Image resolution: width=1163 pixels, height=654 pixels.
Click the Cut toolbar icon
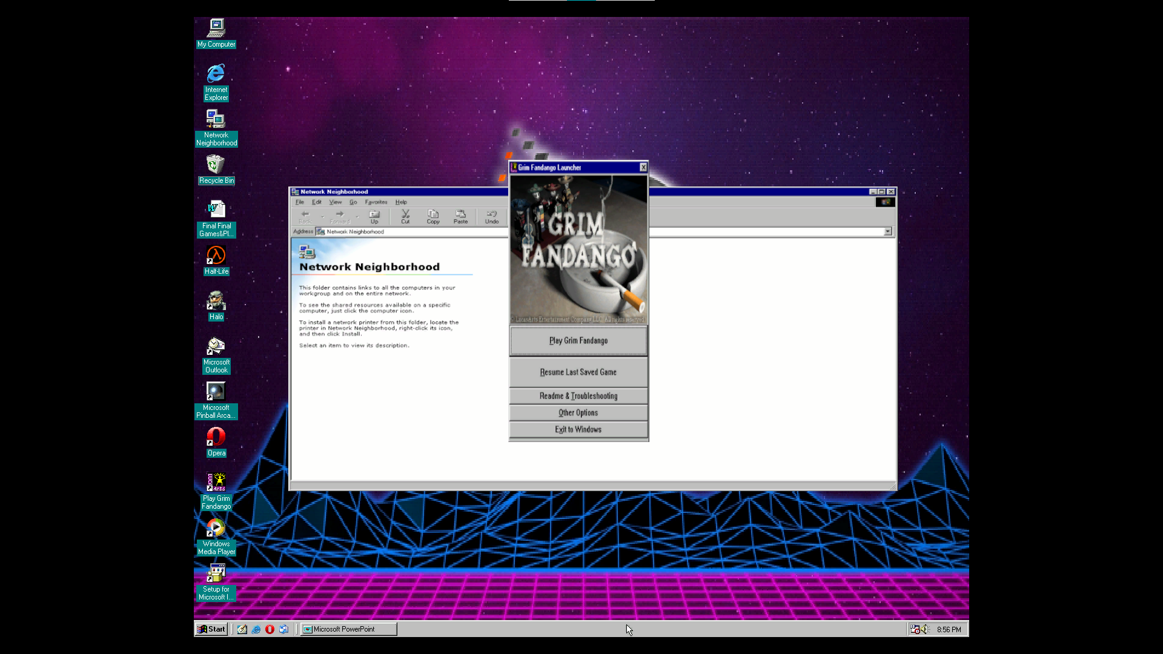(x=405, y=216)
